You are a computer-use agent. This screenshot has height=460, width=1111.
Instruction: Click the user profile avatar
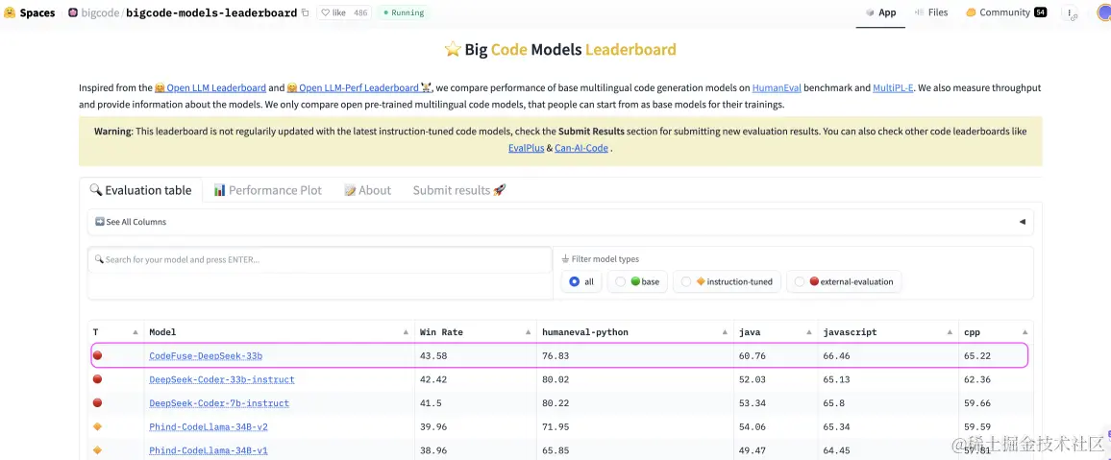pos(1103,12)
